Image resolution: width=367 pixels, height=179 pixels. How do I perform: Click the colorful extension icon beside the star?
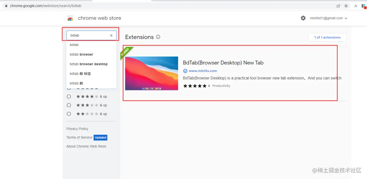pyautogui.click(x=356, y=6)
